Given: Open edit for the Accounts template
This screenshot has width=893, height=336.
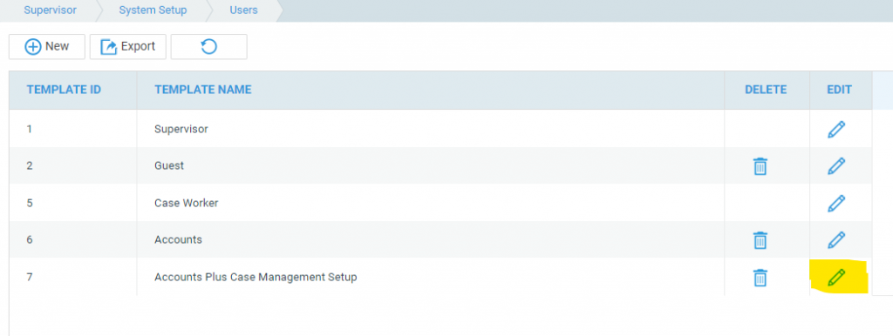Looking at the screenshot, I should point(836,240).
